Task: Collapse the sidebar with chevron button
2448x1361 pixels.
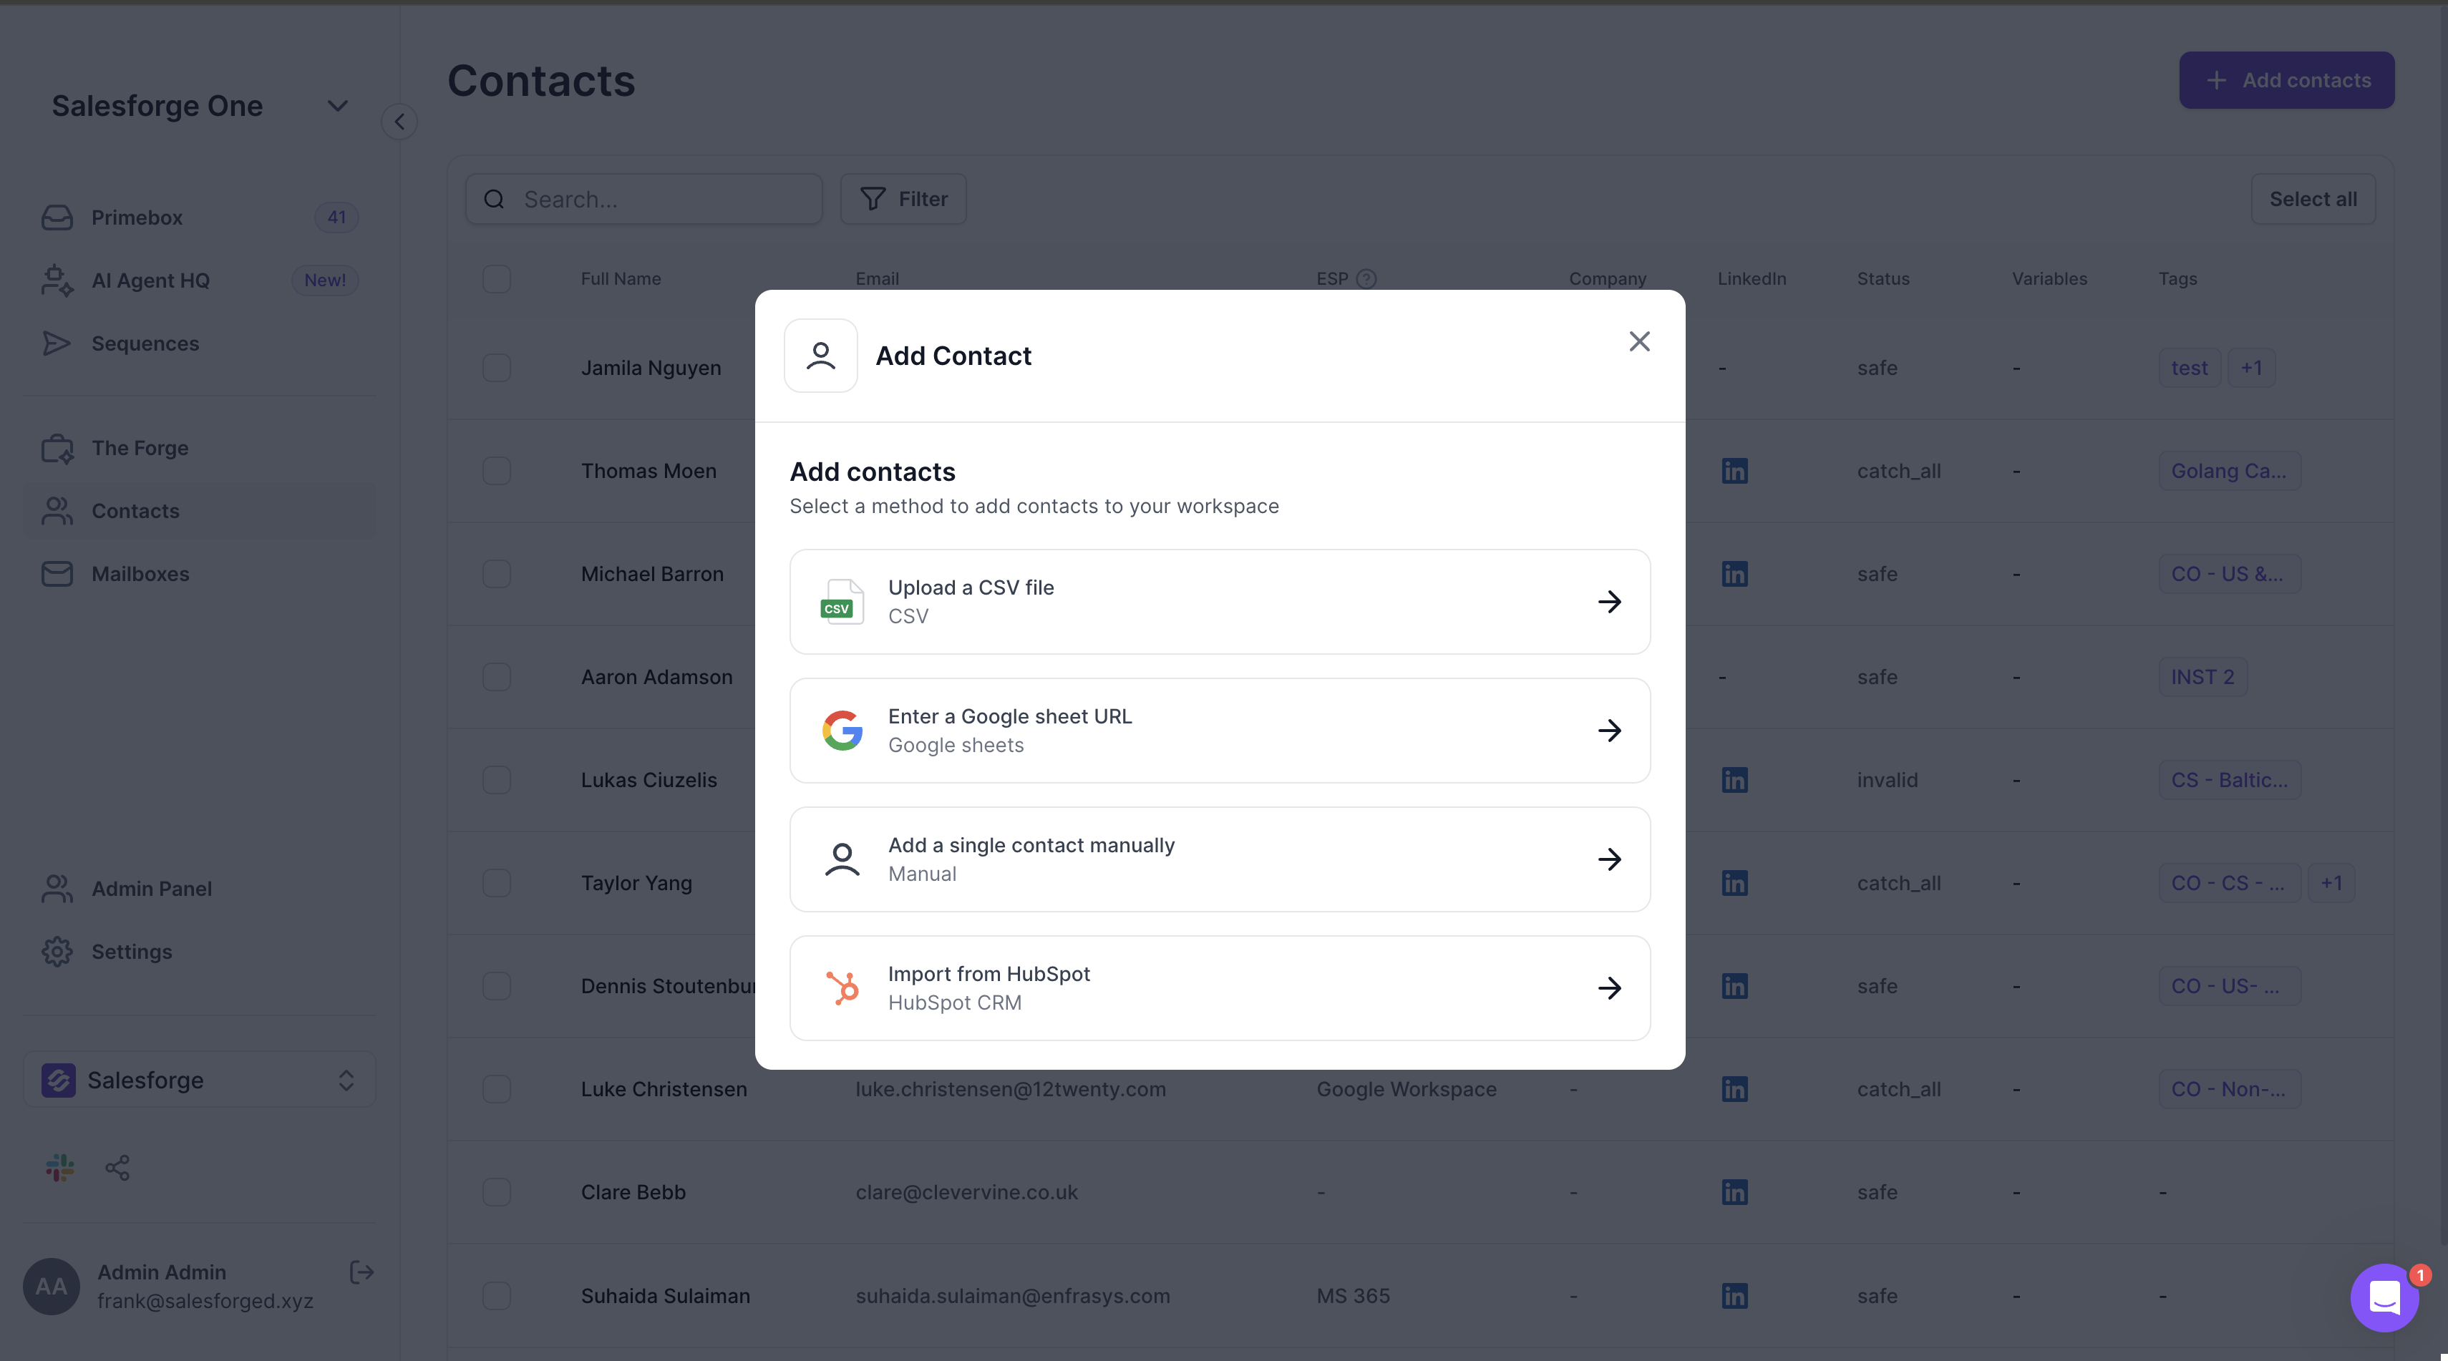Action: 399,122
